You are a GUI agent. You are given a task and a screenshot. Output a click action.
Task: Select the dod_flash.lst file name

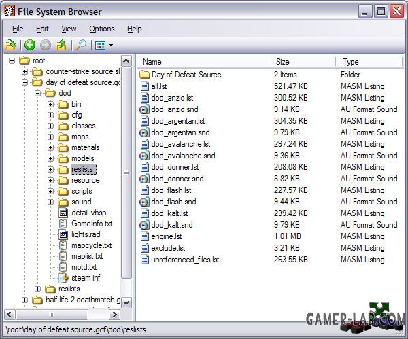171,190
